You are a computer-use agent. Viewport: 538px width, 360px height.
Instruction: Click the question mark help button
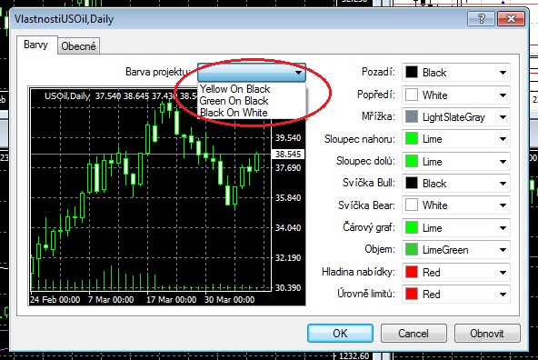(x=481, y=18)
